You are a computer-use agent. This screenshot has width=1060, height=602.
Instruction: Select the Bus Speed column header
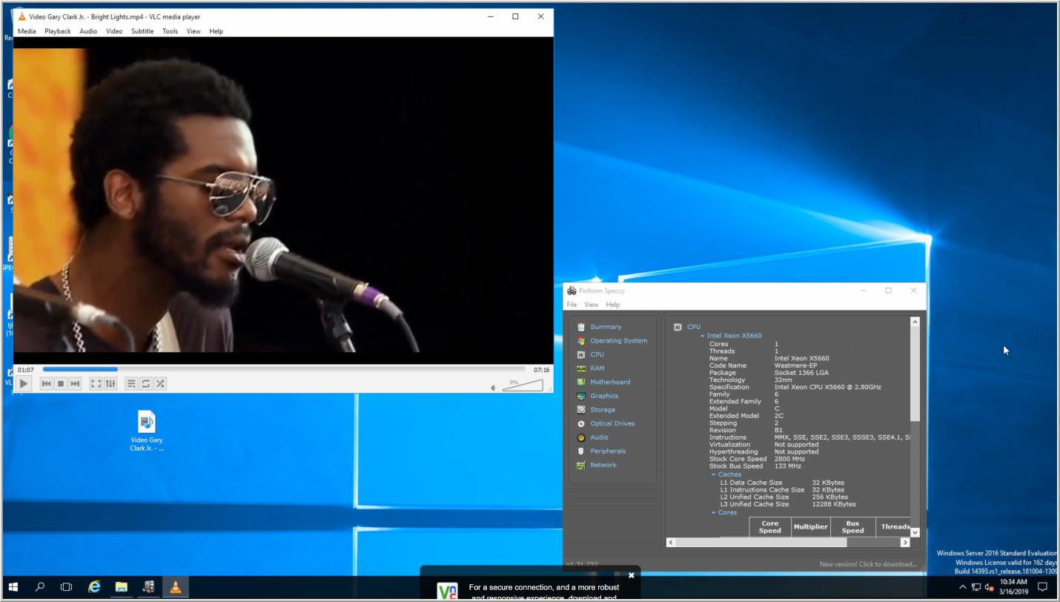click(x=852, y=527)
